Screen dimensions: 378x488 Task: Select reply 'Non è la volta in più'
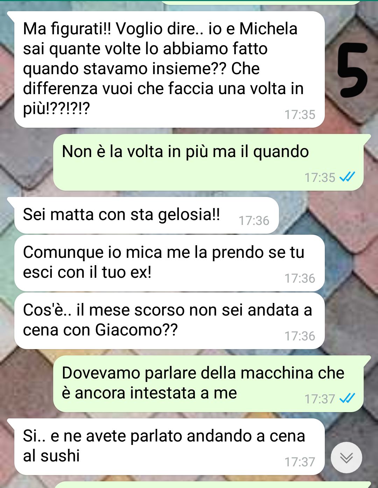(208, 162)
